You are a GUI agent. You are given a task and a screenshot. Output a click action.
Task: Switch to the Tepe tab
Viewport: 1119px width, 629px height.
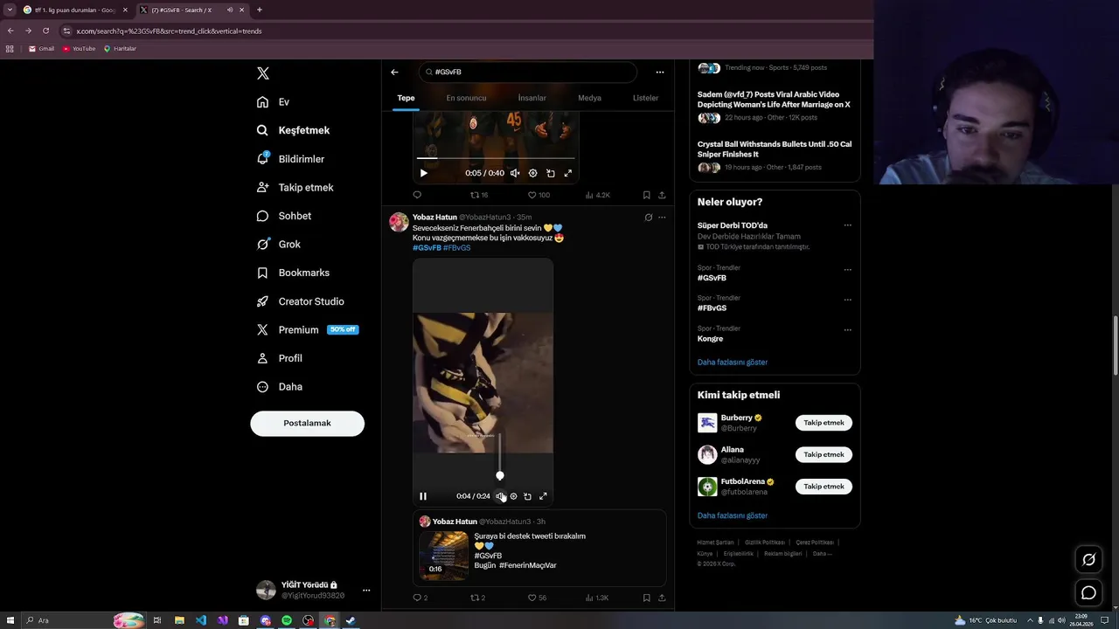click(x=406, y=98)
